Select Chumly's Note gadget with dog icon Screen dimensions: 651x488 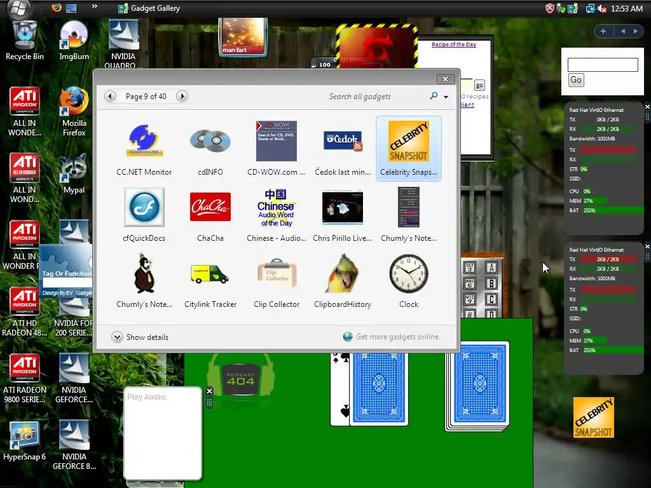coord(144,281)
